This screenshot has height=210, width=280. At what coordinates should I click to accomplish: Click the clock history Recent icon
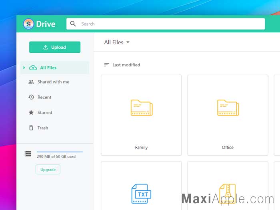coord(31,97)
